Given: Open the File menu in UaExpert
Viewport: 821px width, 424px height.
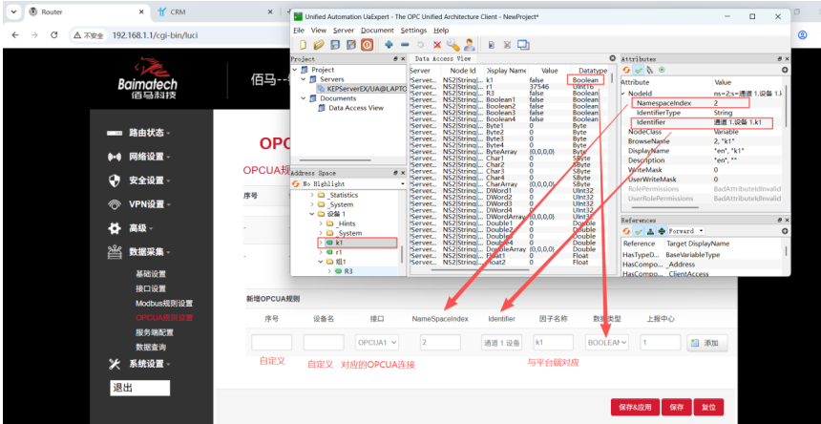Looking at the screenshot, I should tap(299, 31).
